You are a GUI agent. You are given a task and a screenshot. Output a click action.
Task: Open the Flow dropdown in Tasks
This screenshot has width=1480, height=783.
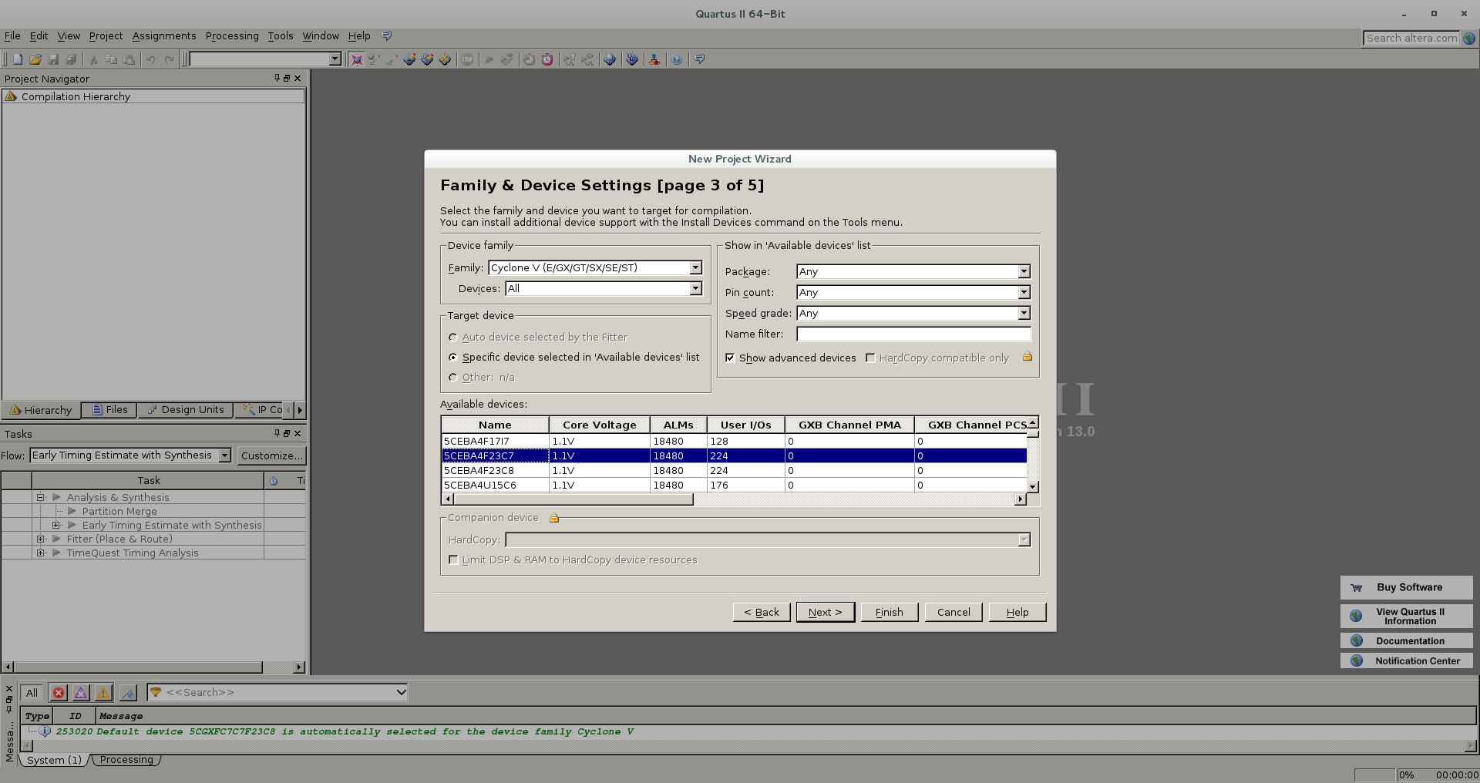click(224, 455)
